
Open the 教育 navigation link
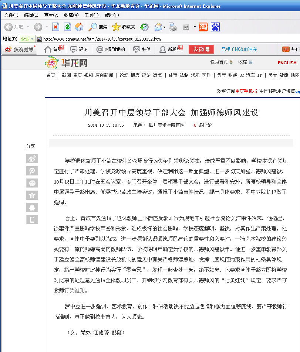point(222,75)
